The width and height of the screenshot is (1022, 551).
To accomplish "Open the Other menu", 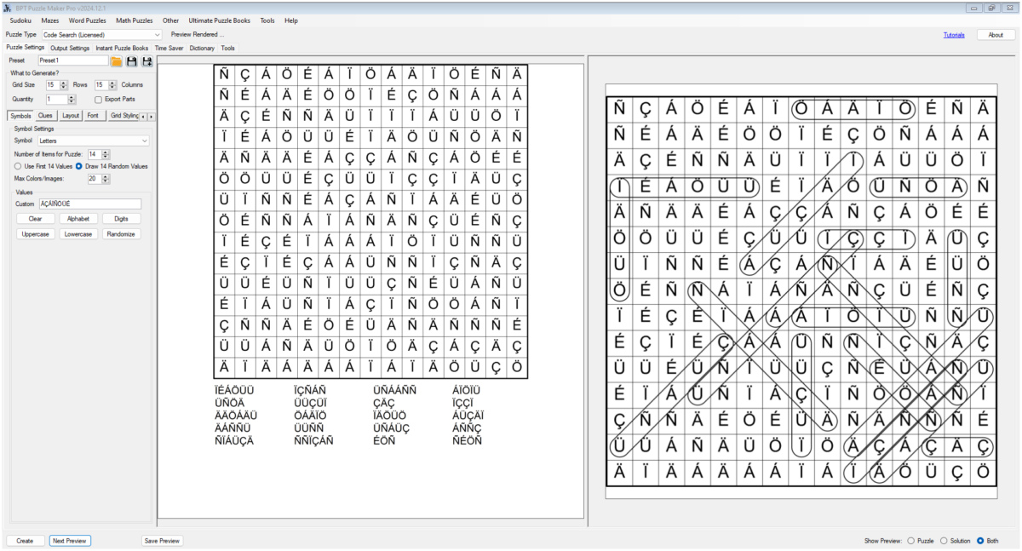I will pyautogui.click(x=170, y=20).
